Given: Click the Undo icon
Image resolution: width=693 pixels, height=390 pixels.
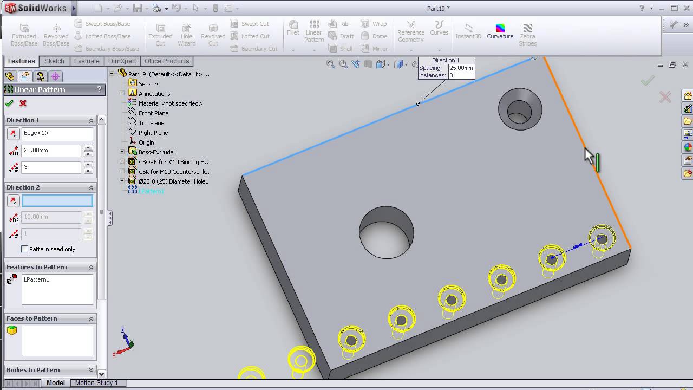Looking at the screenshot, I should click(x=176, y=8).
